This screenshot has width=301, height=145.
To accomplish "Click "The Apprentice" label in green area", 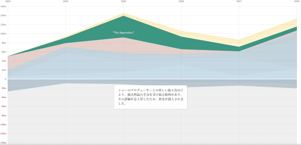I will [123, 32].
